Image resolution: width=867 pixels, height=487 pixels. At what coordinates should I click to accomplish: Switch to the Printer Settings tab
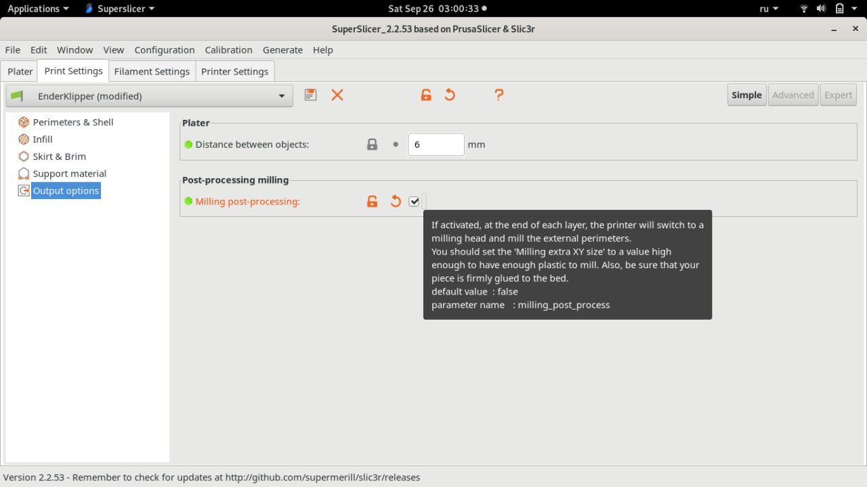click(235, 71)
